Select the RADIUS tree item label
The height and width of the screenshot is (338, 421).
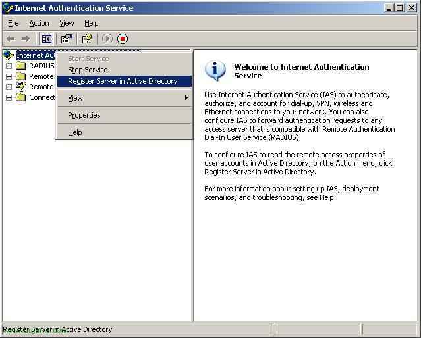[x=42, y=66]
